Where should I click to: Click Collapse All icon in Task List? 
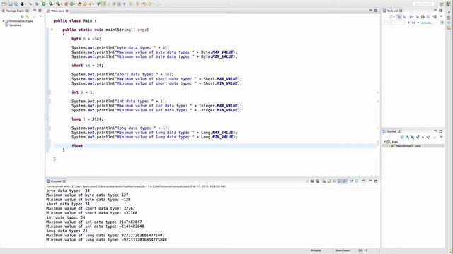pos(428,17)
